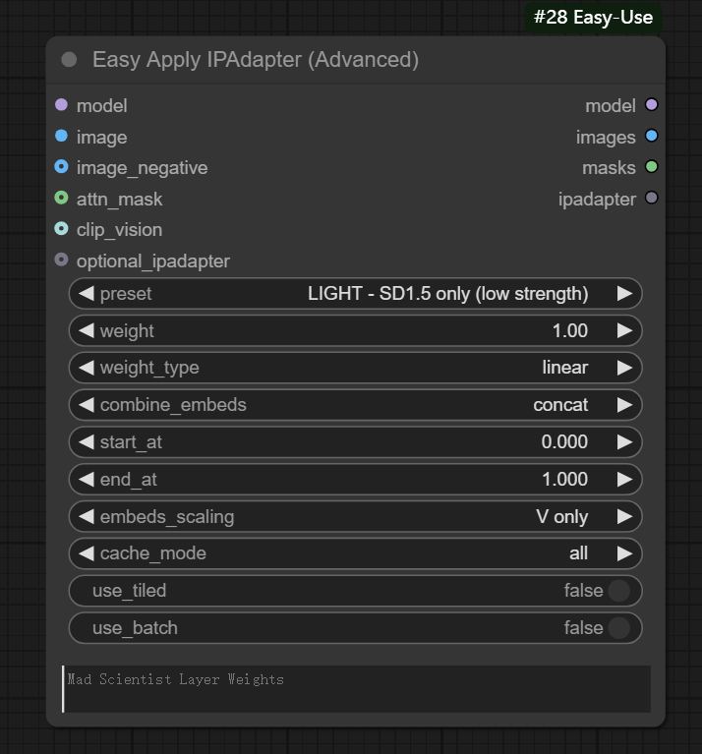
Task: Click the Mad Scientist Layer Weights textbox
Action: tap(356, 689)
